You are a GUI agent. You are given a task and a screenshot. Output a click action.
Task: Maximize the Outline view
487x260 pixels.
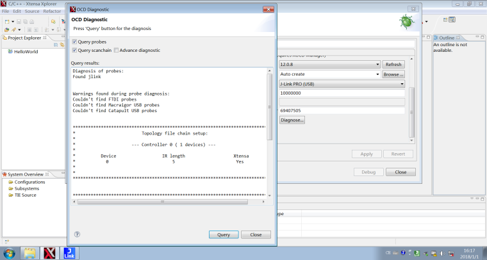point(483,37)
